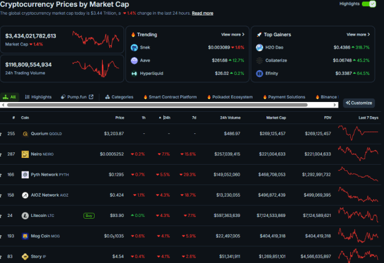The height and width of the screenshot is (263, 384).
Task: Switch to the Highlights tab
Action: coord(38,97)
